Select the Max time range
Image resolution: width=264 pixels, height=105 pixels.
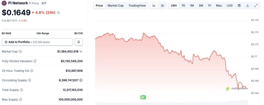219,6
